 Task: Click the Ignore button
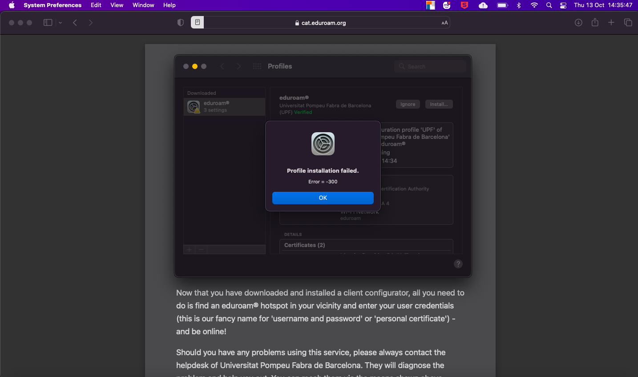(408, 104)
